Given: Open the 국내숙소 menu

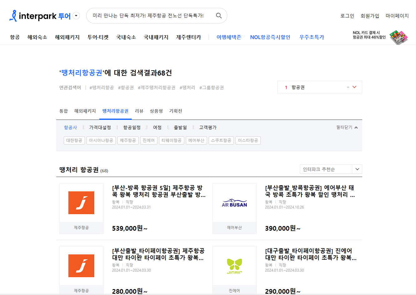Looking at the screenshot, I should 126,37.
